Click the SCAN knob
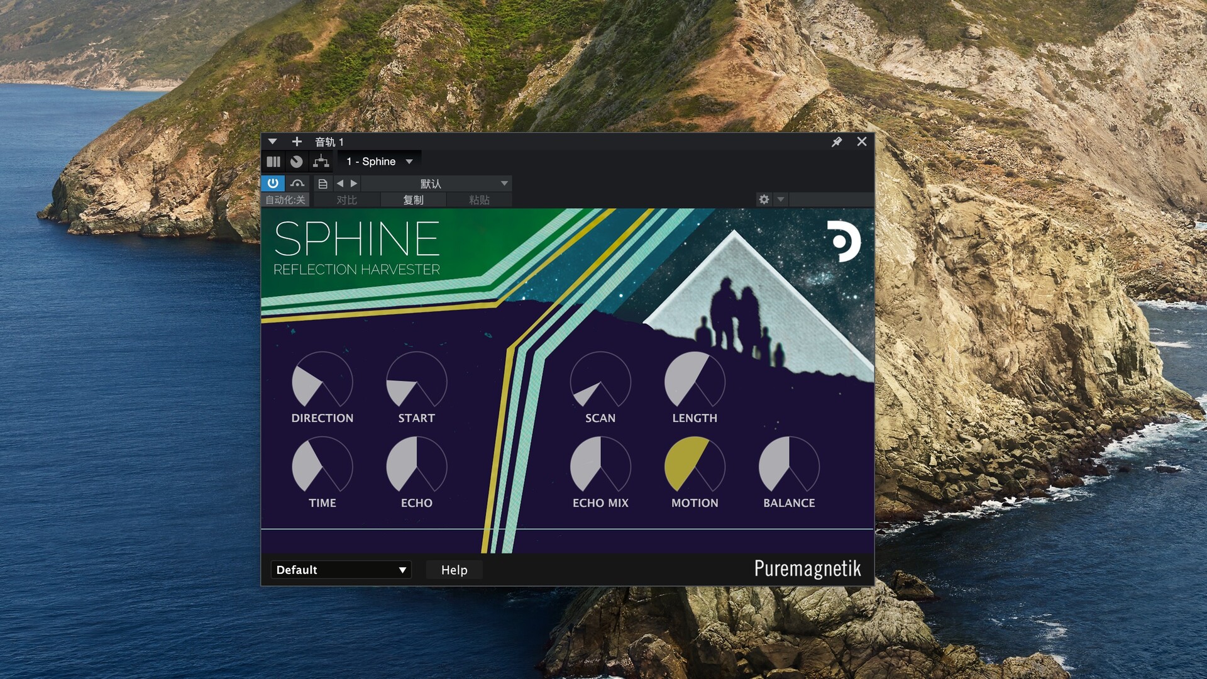1207x679 pixels. [600, 381]
